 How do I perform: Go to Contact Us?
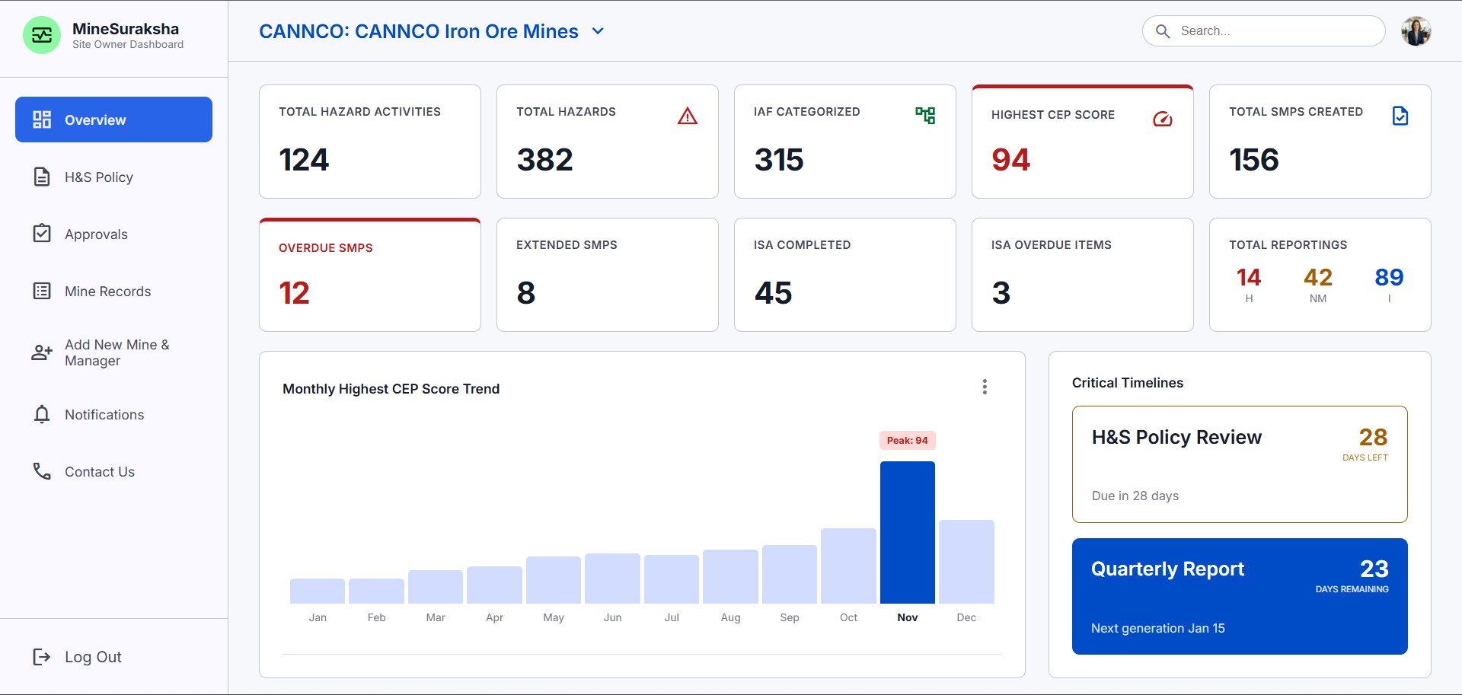(x=113, y=471)
